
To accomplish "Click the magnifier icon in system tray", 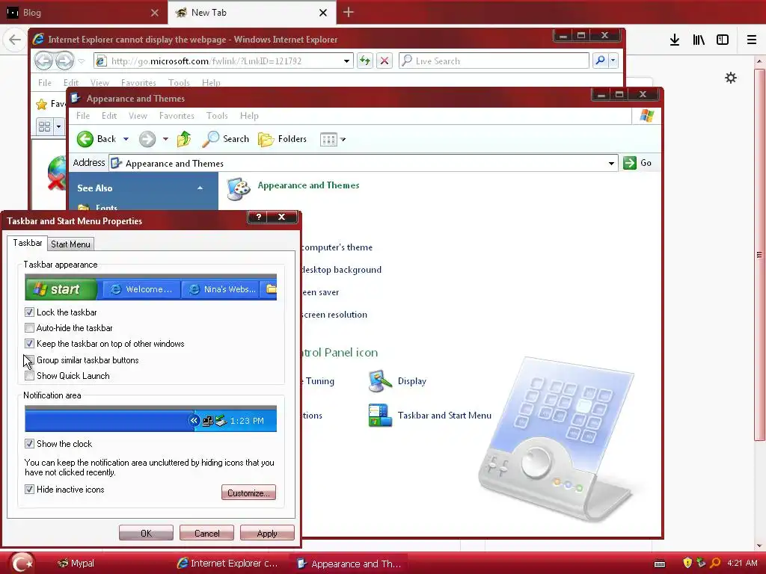I will [715, 563].
